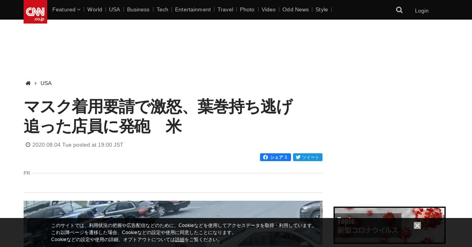472x247 pixels.
Task: Open the search magnifier icon
Action: [x=399, y=10]
